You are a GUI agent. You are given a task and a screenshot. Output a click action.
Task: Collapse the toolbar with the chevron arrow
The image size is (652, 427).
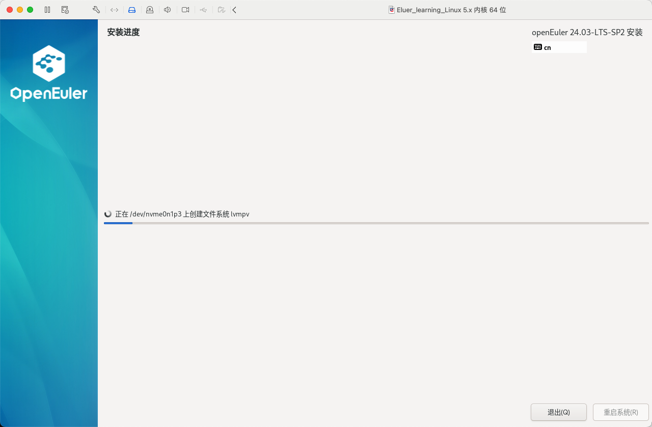(234, 10)
